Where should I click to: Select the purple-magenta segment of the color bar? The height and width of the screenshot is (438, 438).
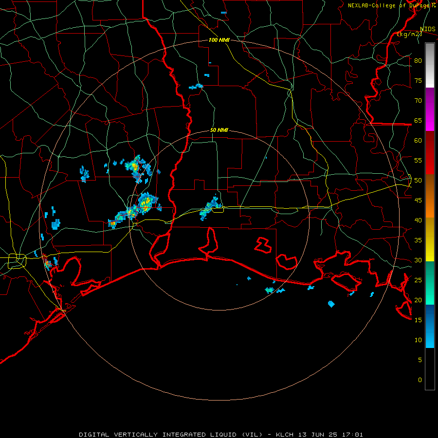pyautogui.click(x=430, y=109)
